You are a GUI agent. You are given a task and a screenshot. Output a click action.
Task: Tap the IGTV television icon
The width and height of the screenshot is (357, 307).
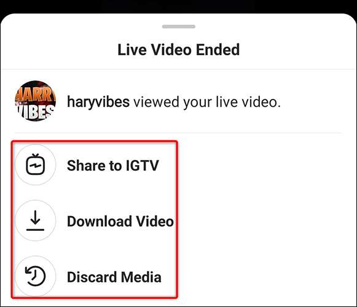35,165
